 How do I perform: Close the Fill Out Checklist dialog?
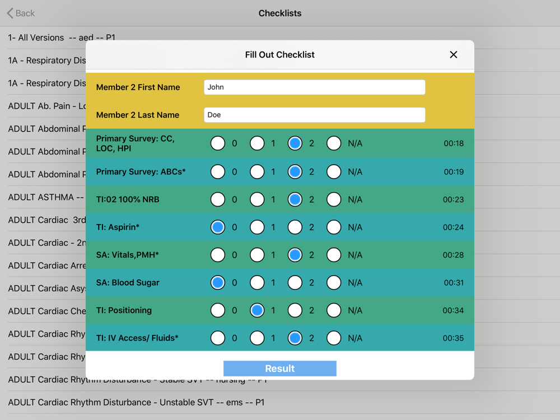click(x=453, y=55)
